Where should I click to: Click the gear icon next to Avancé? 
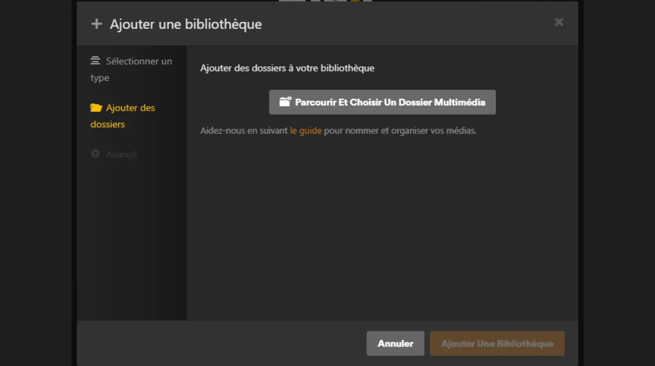click(x=95, y=154)
